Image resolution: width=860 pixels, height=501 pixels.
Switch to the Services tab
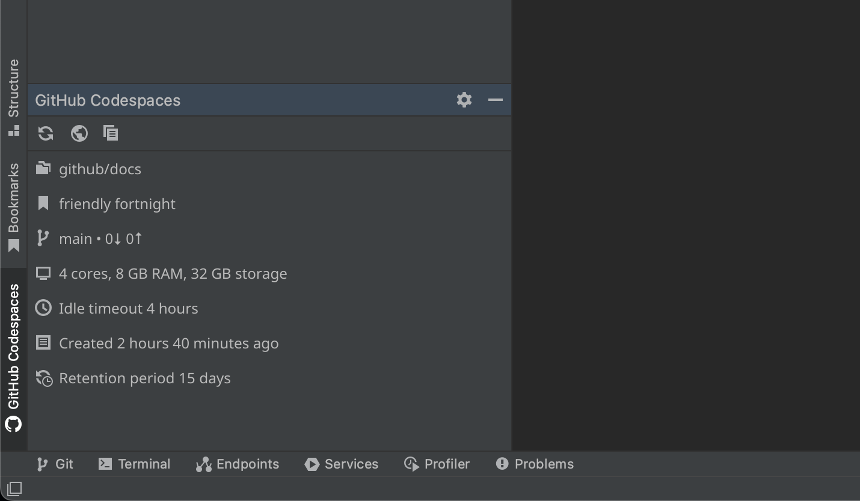pyautogui.click(x=341, y=464)
